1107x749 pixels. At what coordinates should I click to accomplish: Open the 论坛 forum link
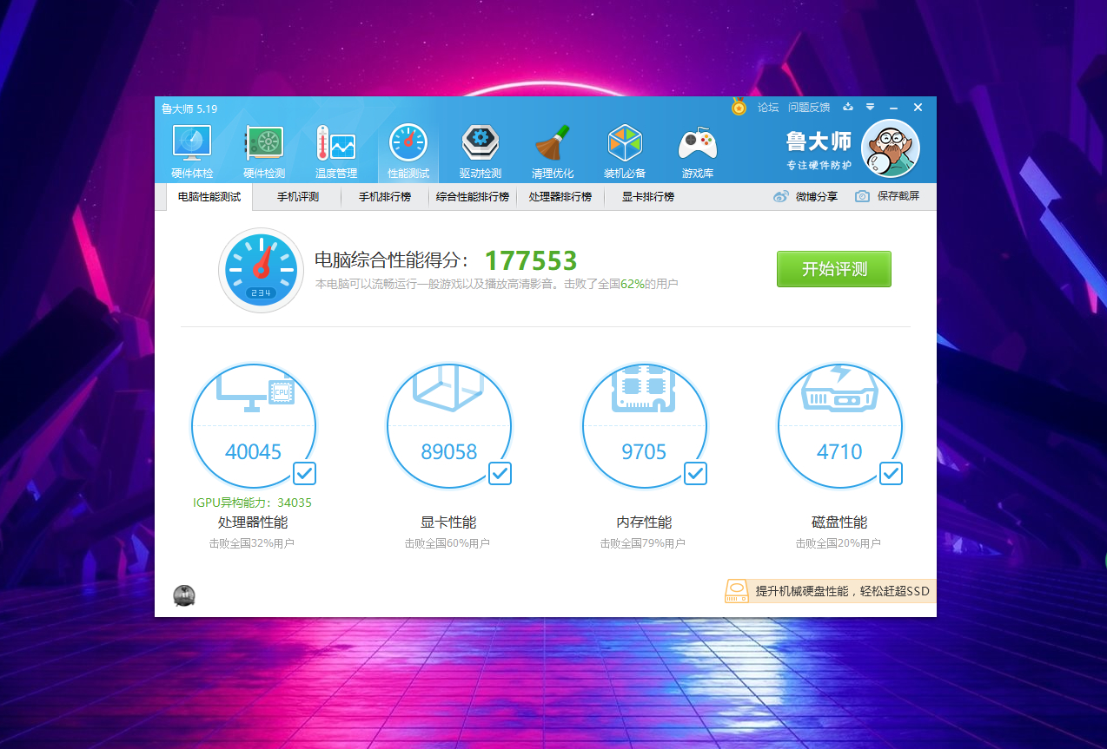tap(768, 108)
